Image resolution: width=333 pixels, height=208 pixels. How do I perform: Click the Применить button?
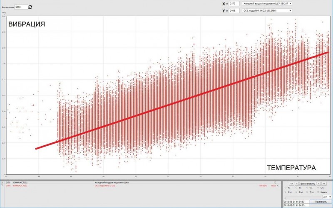321,202
